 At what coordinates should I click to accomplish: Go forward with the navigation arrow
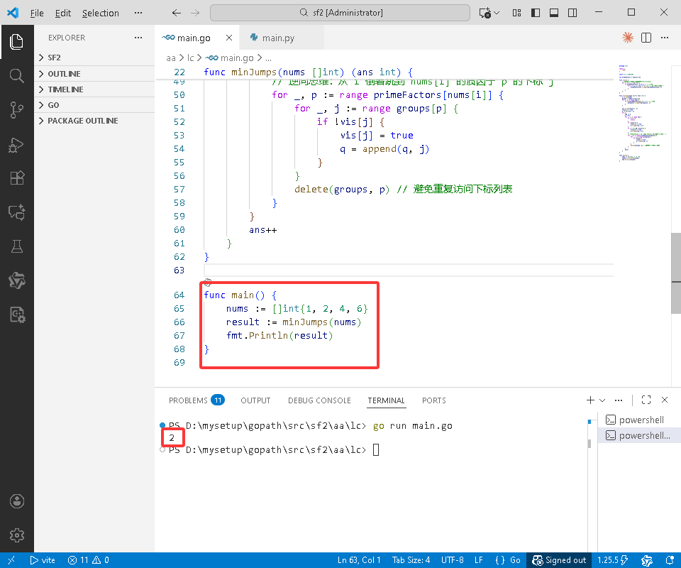[195, 13]
